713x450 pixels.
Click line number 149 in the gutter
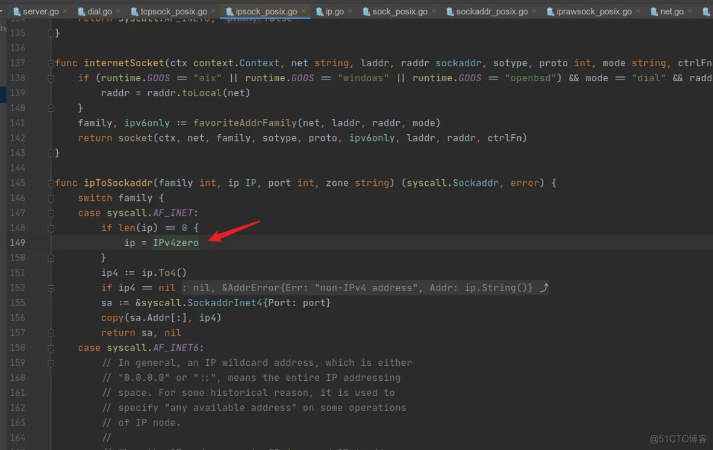(17, 243)
